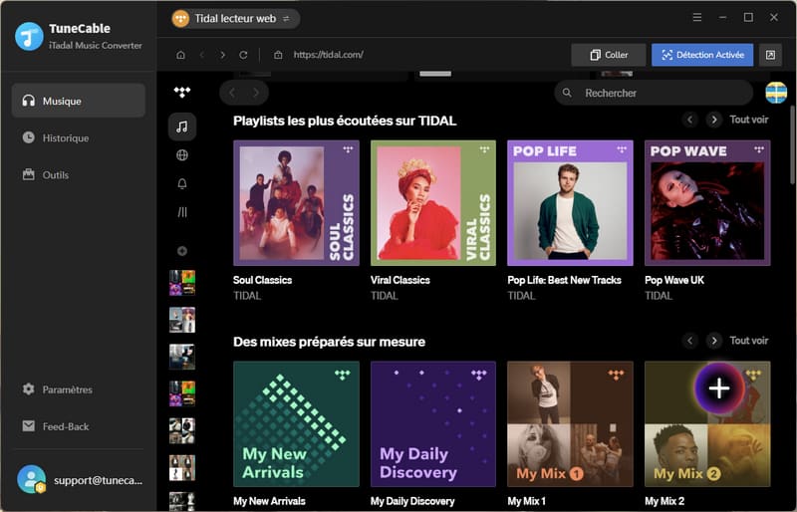Click Tidal in-page back arrow

click(232, 93)
